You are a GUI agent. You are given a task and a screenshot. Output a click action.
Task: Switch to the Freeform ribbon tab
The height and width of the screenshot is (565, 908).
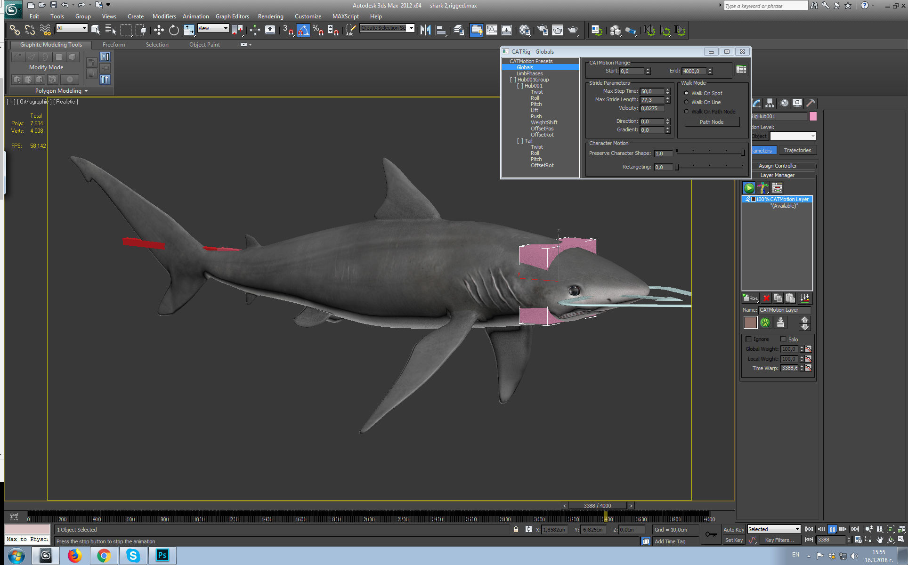pos(113,45)
